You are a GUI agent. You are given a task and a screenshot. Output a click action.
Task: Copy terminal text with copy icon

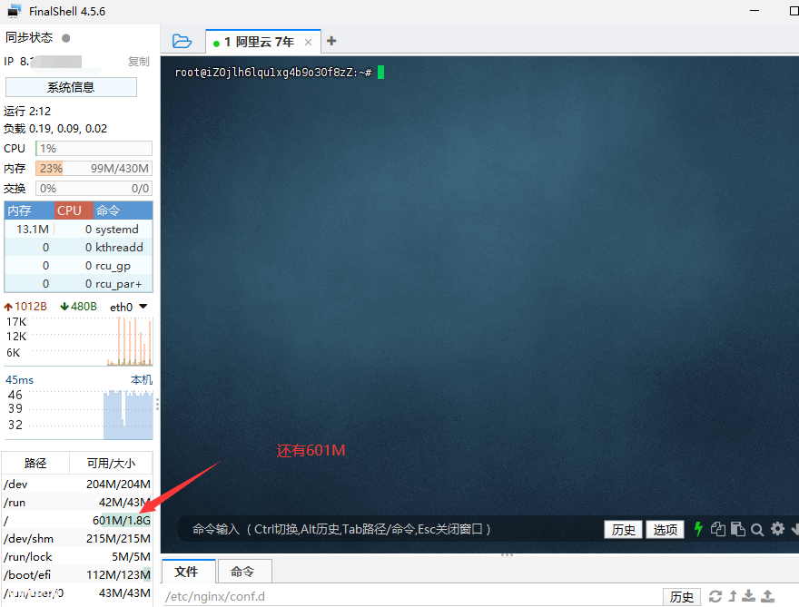point(717,529)
